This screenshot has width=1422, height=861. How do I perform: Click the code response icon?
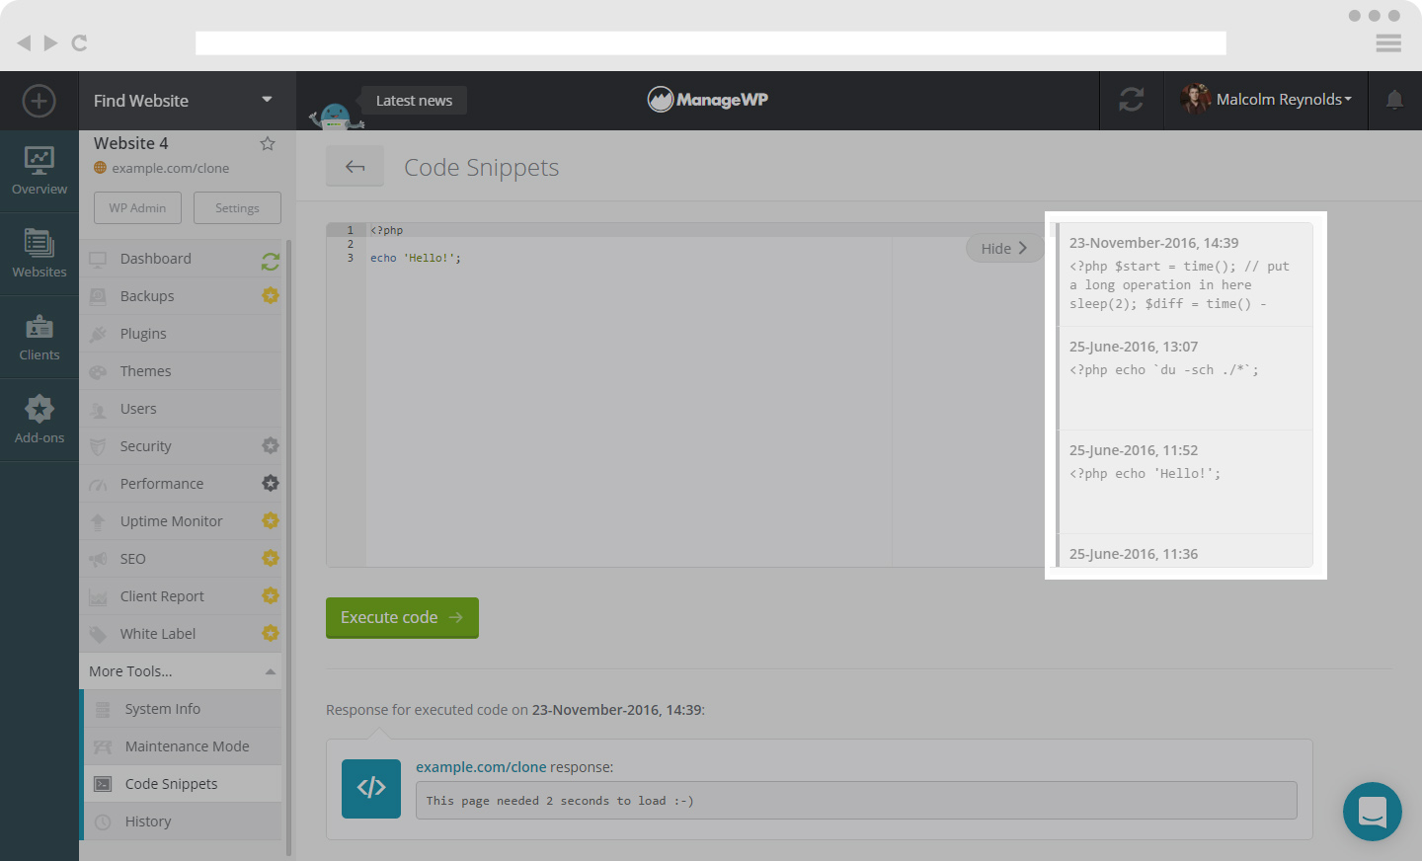pyautogui.click(x=371, y=788)
